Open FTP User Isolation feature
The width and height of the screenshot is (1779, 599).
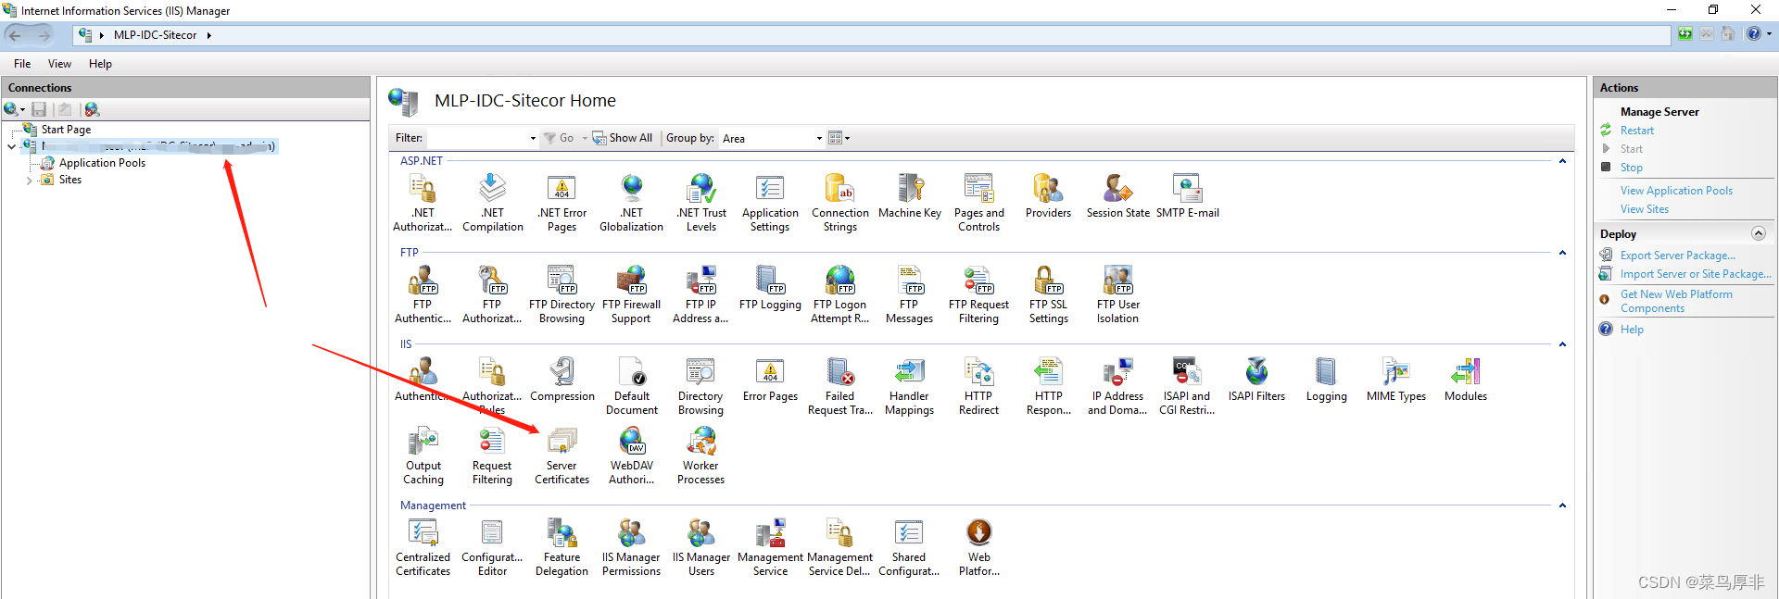click(1117, 294)
